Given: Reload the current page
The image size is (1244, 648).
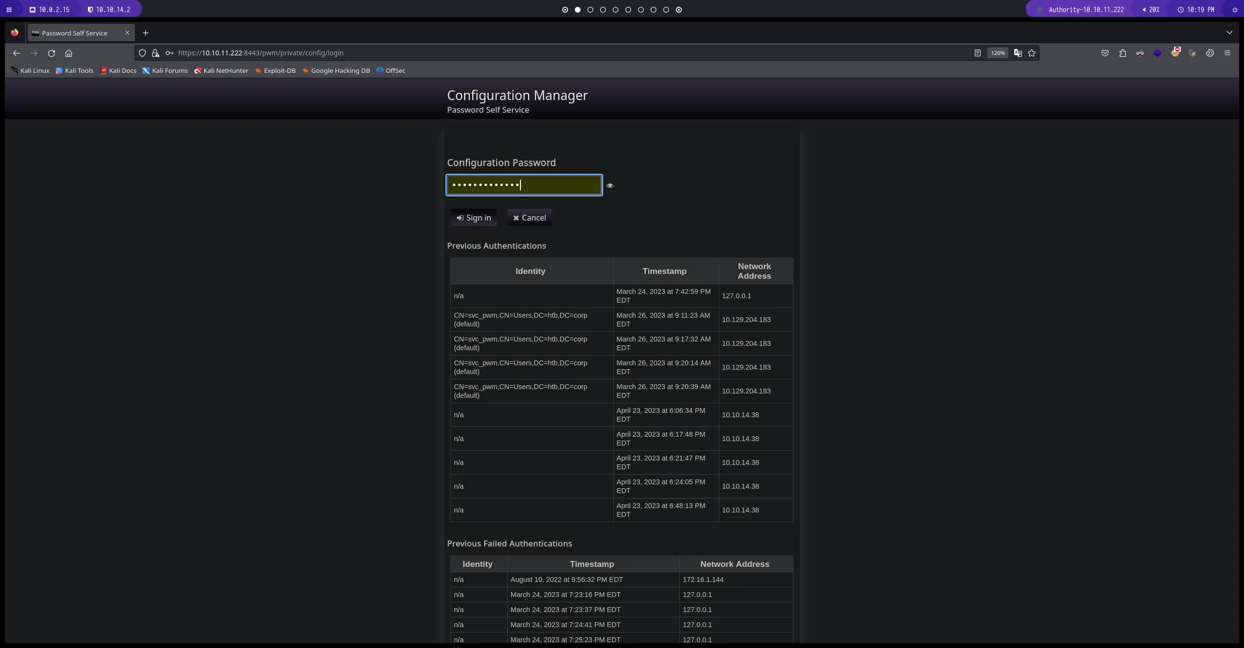Looking at the screenshot, I should [x=52, y=53].
